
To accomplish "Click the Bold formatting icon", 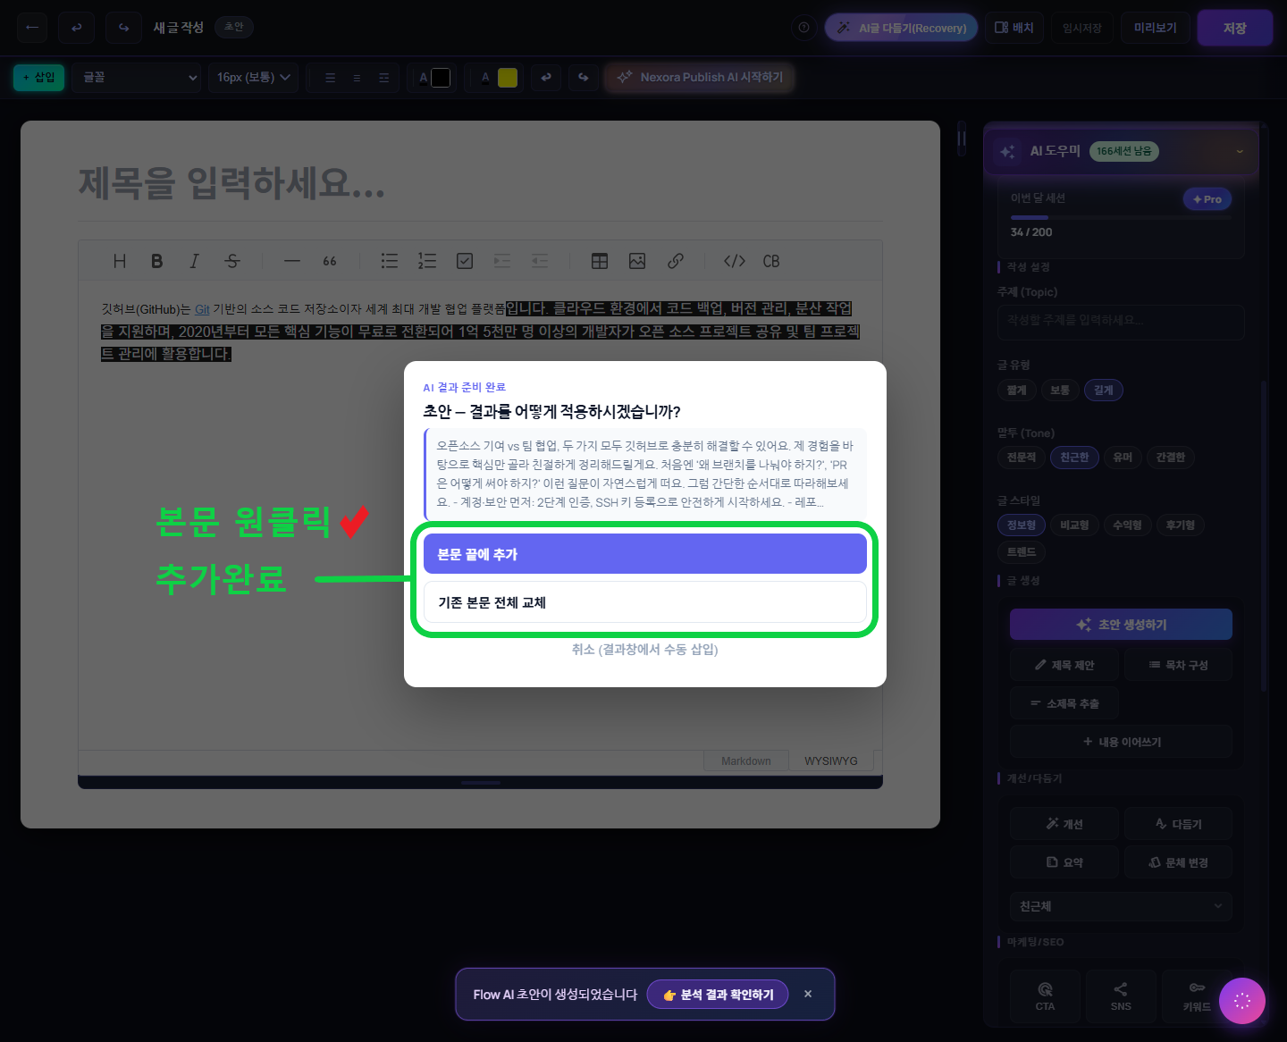I will 156,261.
